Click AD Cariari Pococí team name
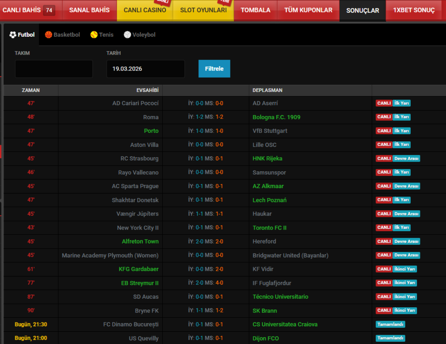This screenshot has width=446, height=344. (x=136, y=103)
